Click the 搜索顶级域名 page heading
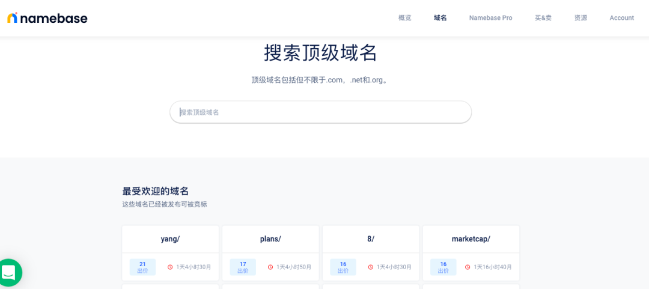 point(321,53)
